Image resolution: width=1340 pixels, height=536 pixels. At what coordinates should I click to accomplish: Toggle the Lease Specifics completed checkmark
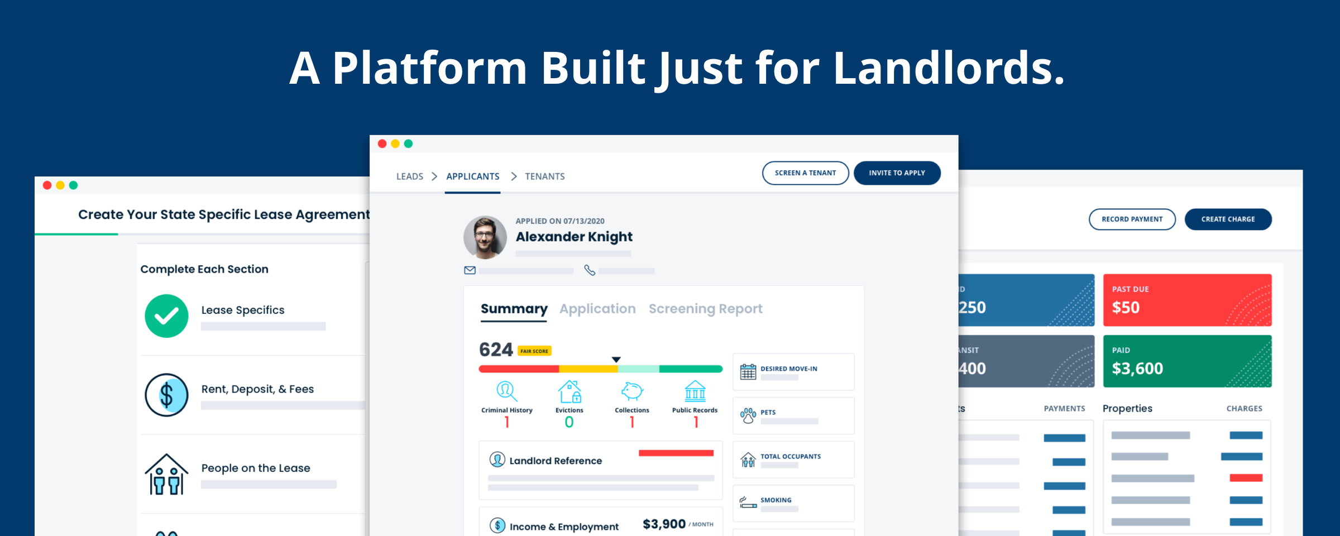point(166,315)
